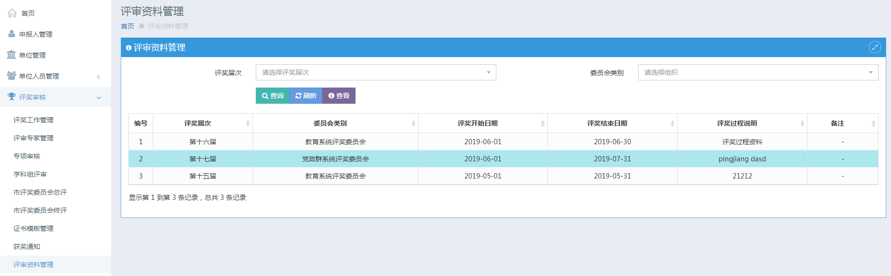The height and width of the screenshot is (276, 891).
Task: Sort by the 评奖结束日期 column arrows
Action: pos(672,123)
